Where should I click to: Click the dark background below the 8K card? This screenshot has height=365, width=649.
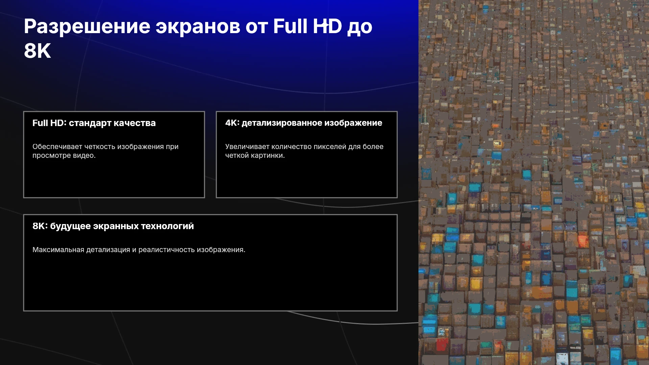click(x=210, y=338)
